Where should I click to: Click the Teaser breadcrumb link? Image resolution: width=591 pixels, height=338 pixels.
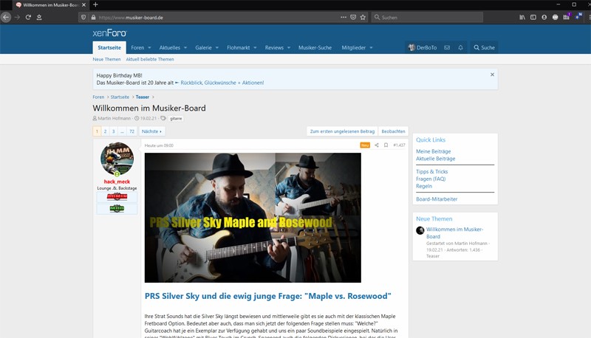(143, 97)
